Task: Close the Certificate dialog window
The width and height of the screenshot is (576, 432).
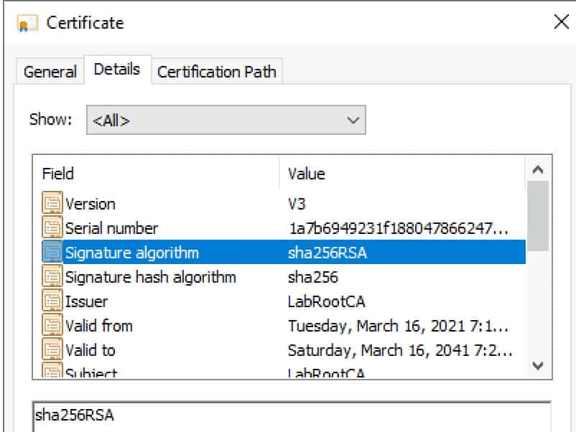Action: 561,22
